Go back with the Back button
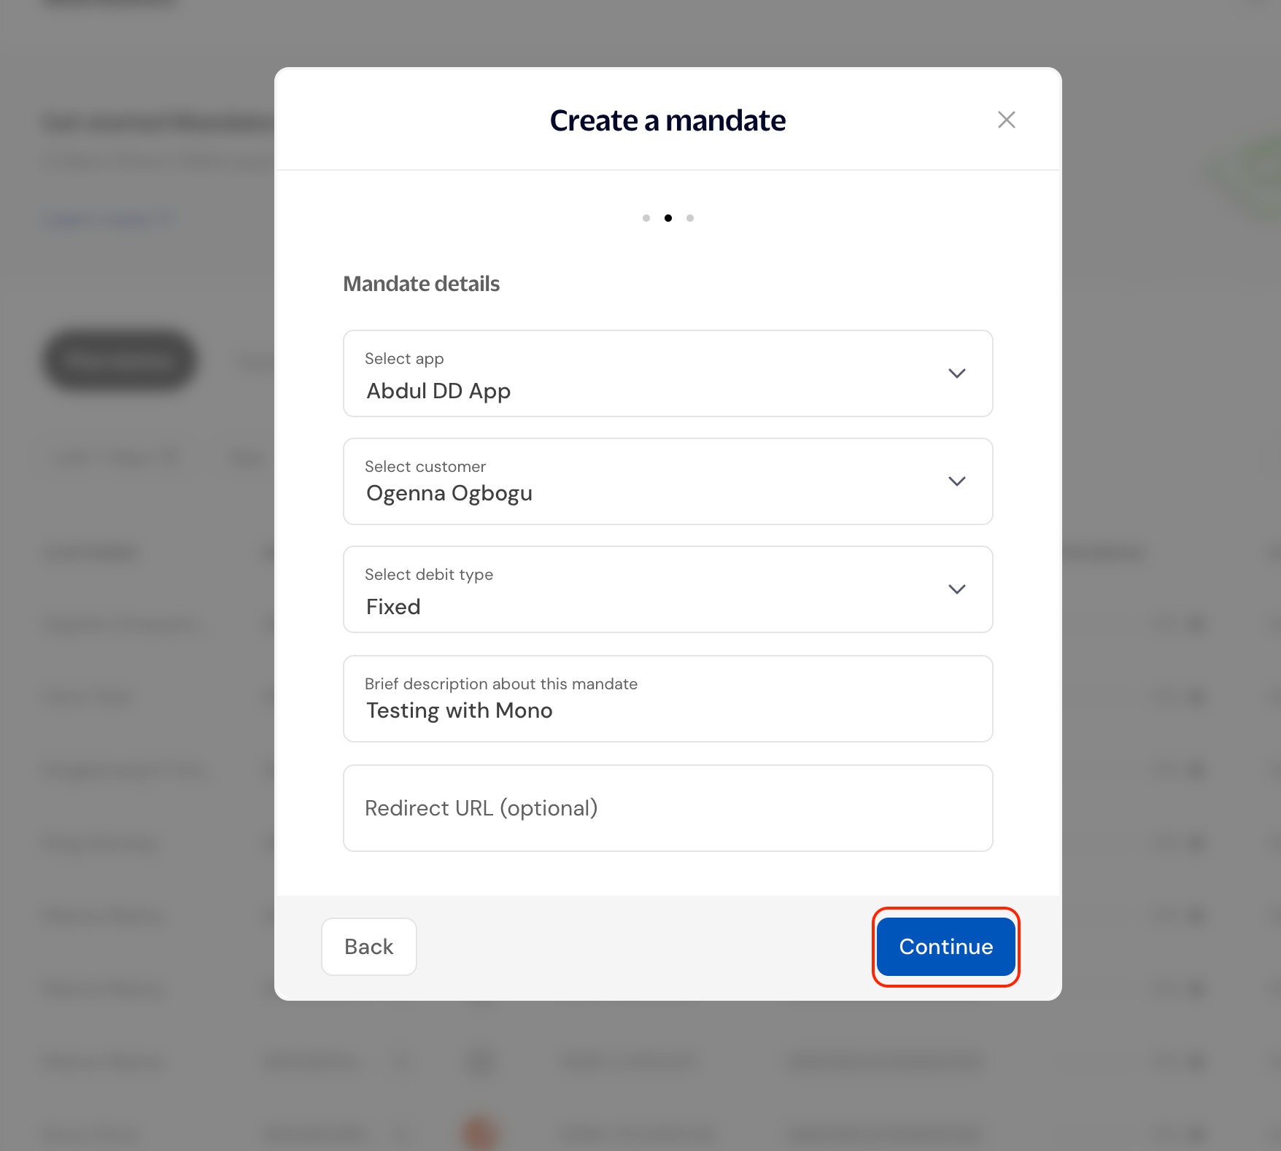 pos(369,947)
